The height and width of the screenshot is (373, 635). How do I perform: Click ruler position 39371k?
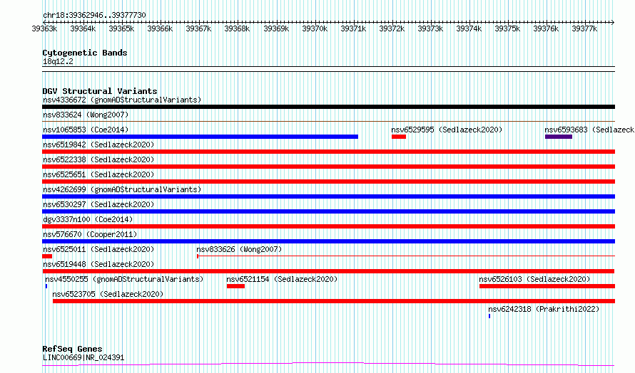353,28
